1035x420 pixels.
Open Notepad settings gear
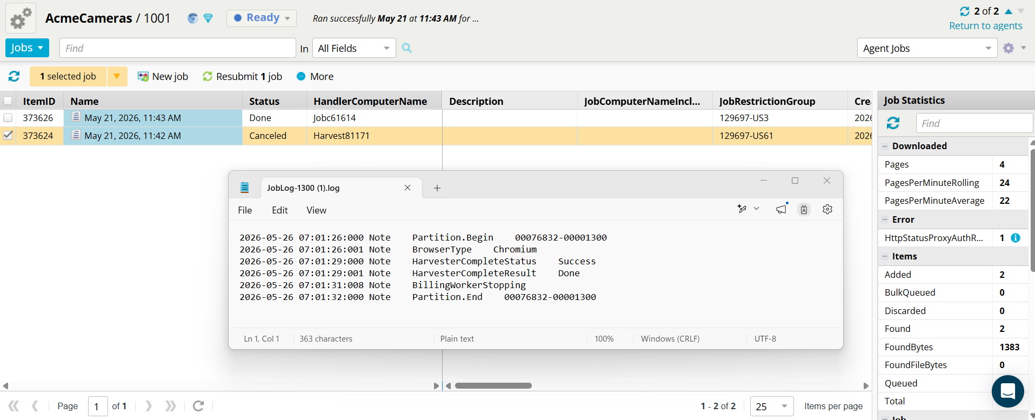[x=827, y=209]
